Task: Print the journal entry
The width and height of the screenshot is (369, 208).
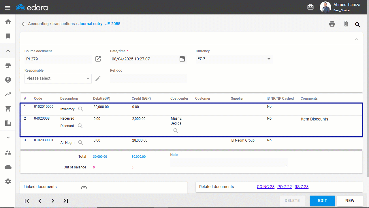Action: pos(332,24)
